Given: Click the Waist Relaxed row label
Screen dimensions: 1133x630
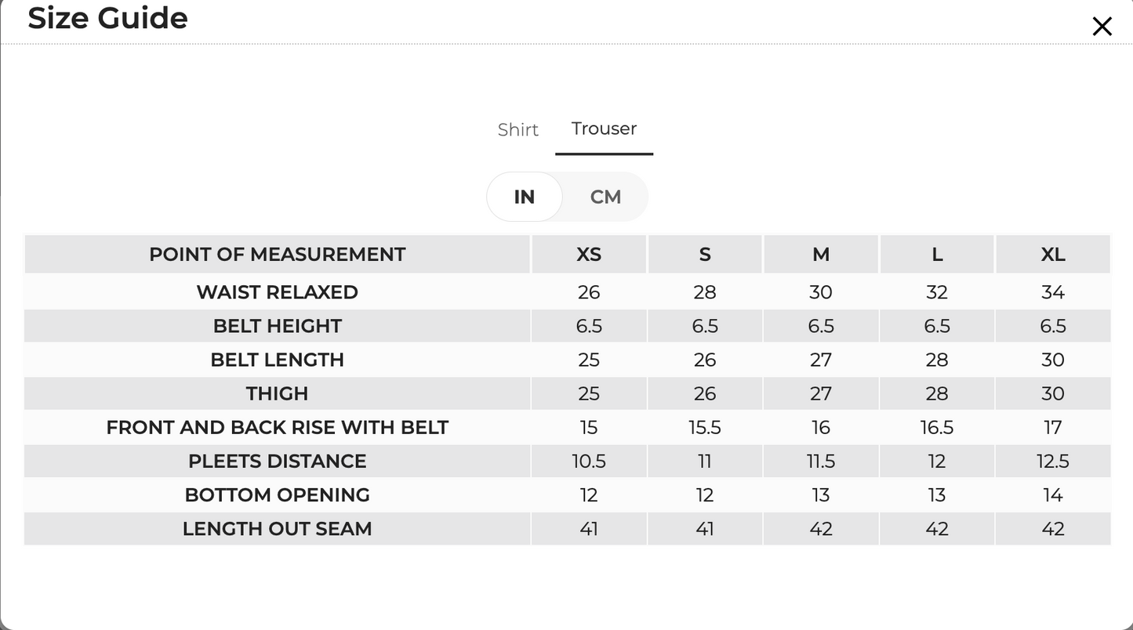Looking at the screenshot, I should pyautogui.click(x=278, y=292).
